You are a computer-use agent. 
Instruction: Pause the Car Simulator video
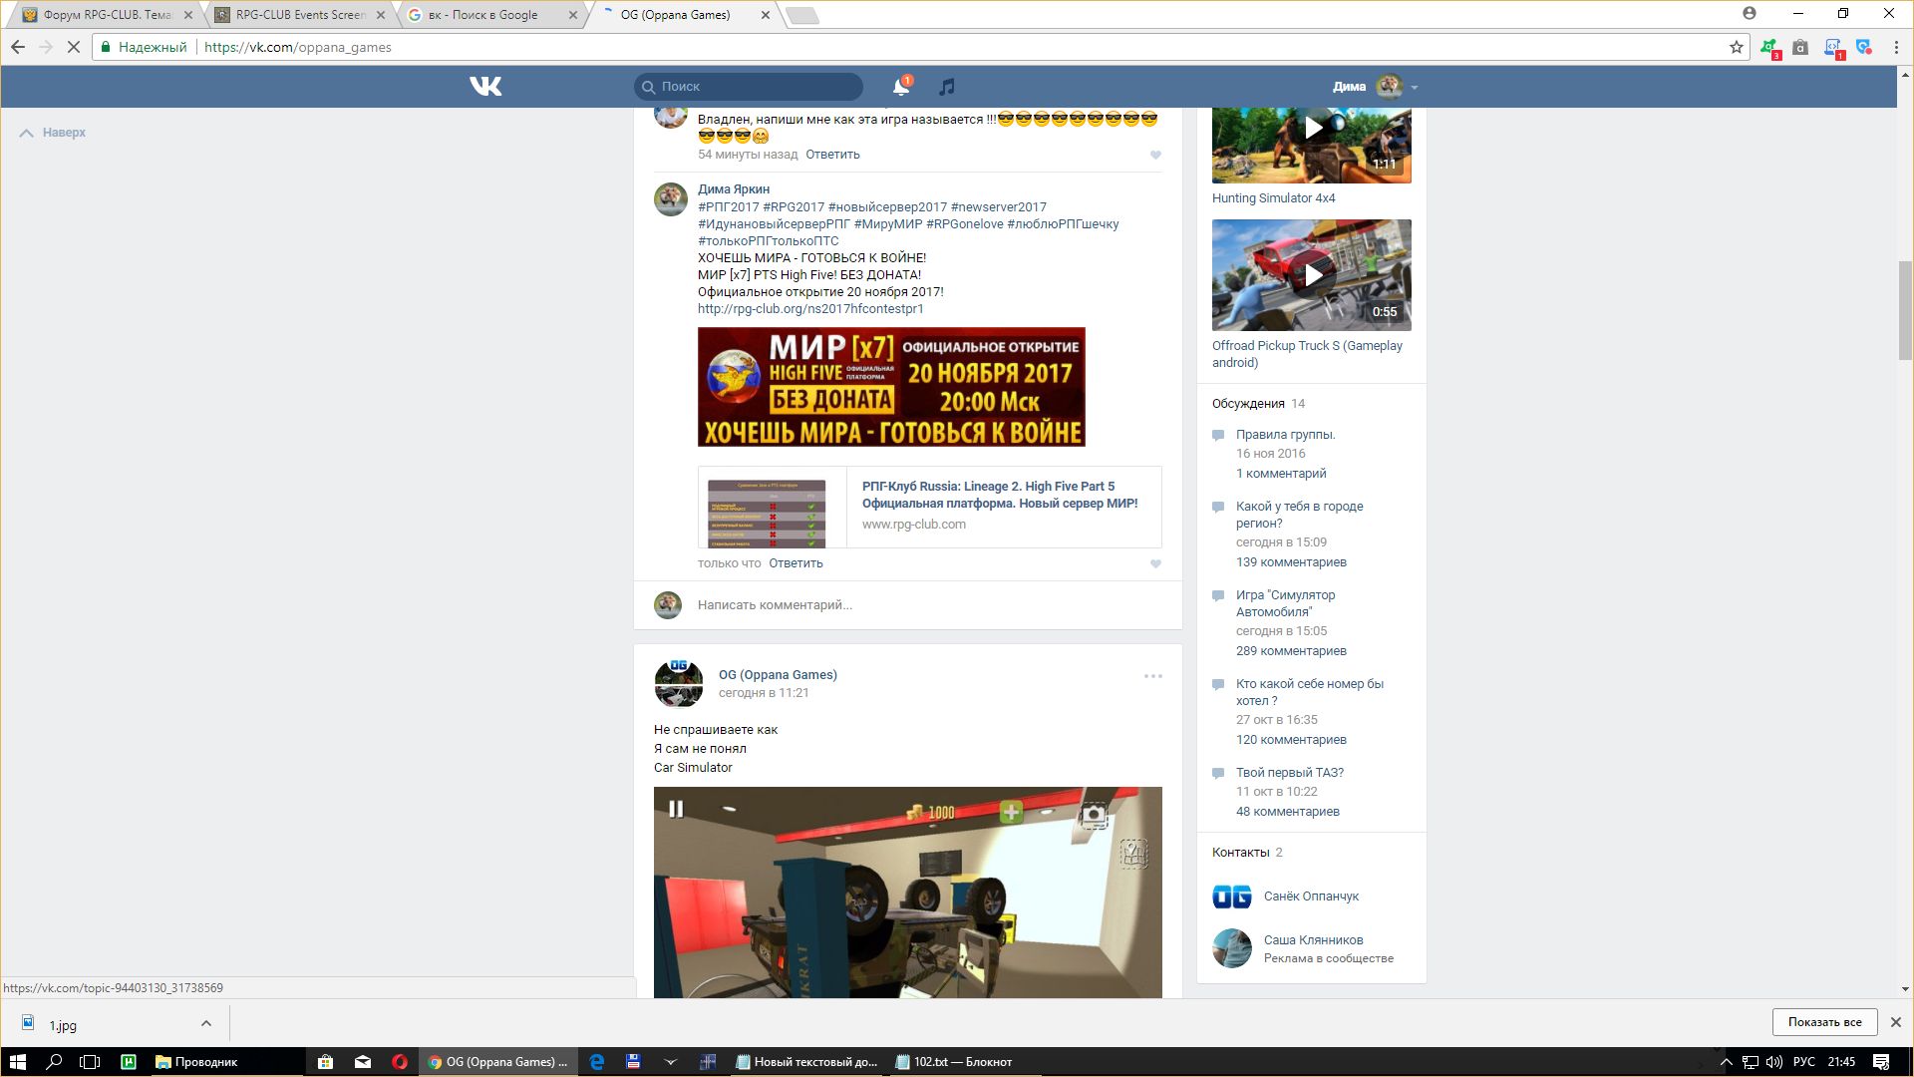[x=676, y=809]
